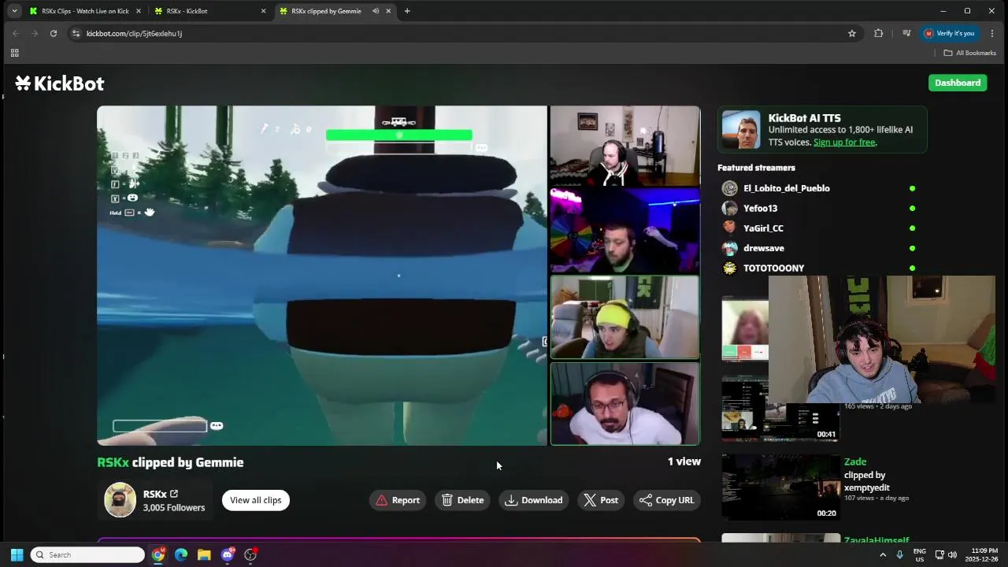Open Windows Start menu

17,554
